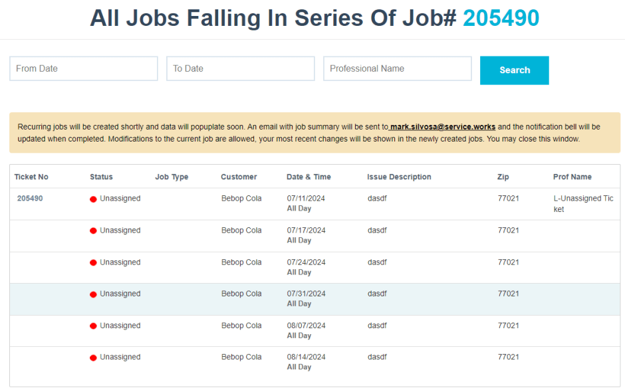Click the red status dot for 07/17/2024 job

(x=93, y=231)
